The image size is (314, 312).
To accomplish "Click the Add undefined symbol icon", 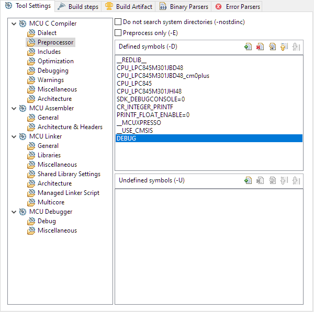I will click(248, 181).
